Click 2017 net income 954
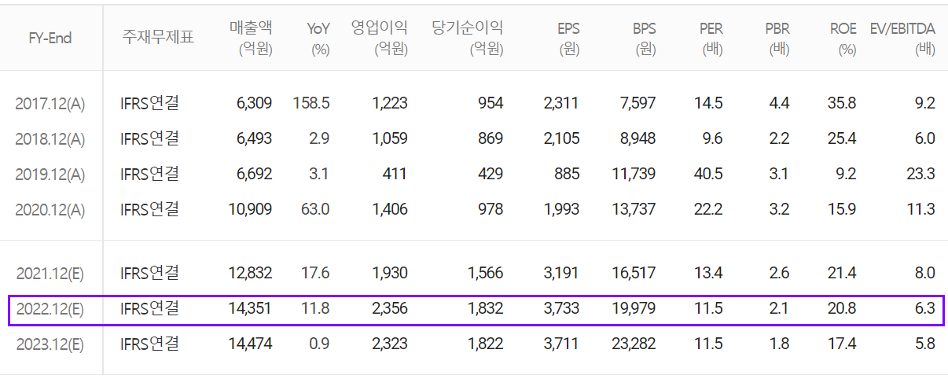Image resolution: width=948 pixels, height=379 pixels. click(491, 103)
